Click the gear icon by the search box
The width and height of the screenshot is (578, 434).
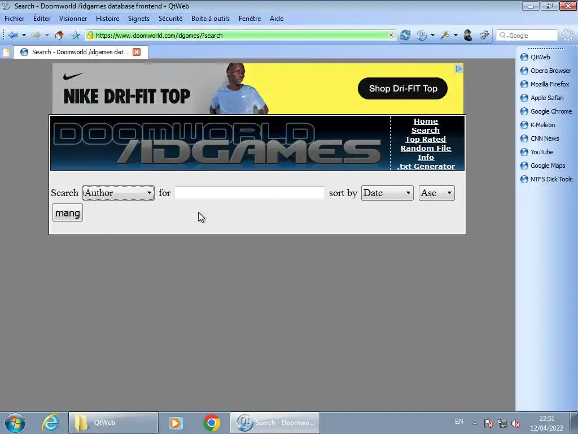[x=568, y=36]
